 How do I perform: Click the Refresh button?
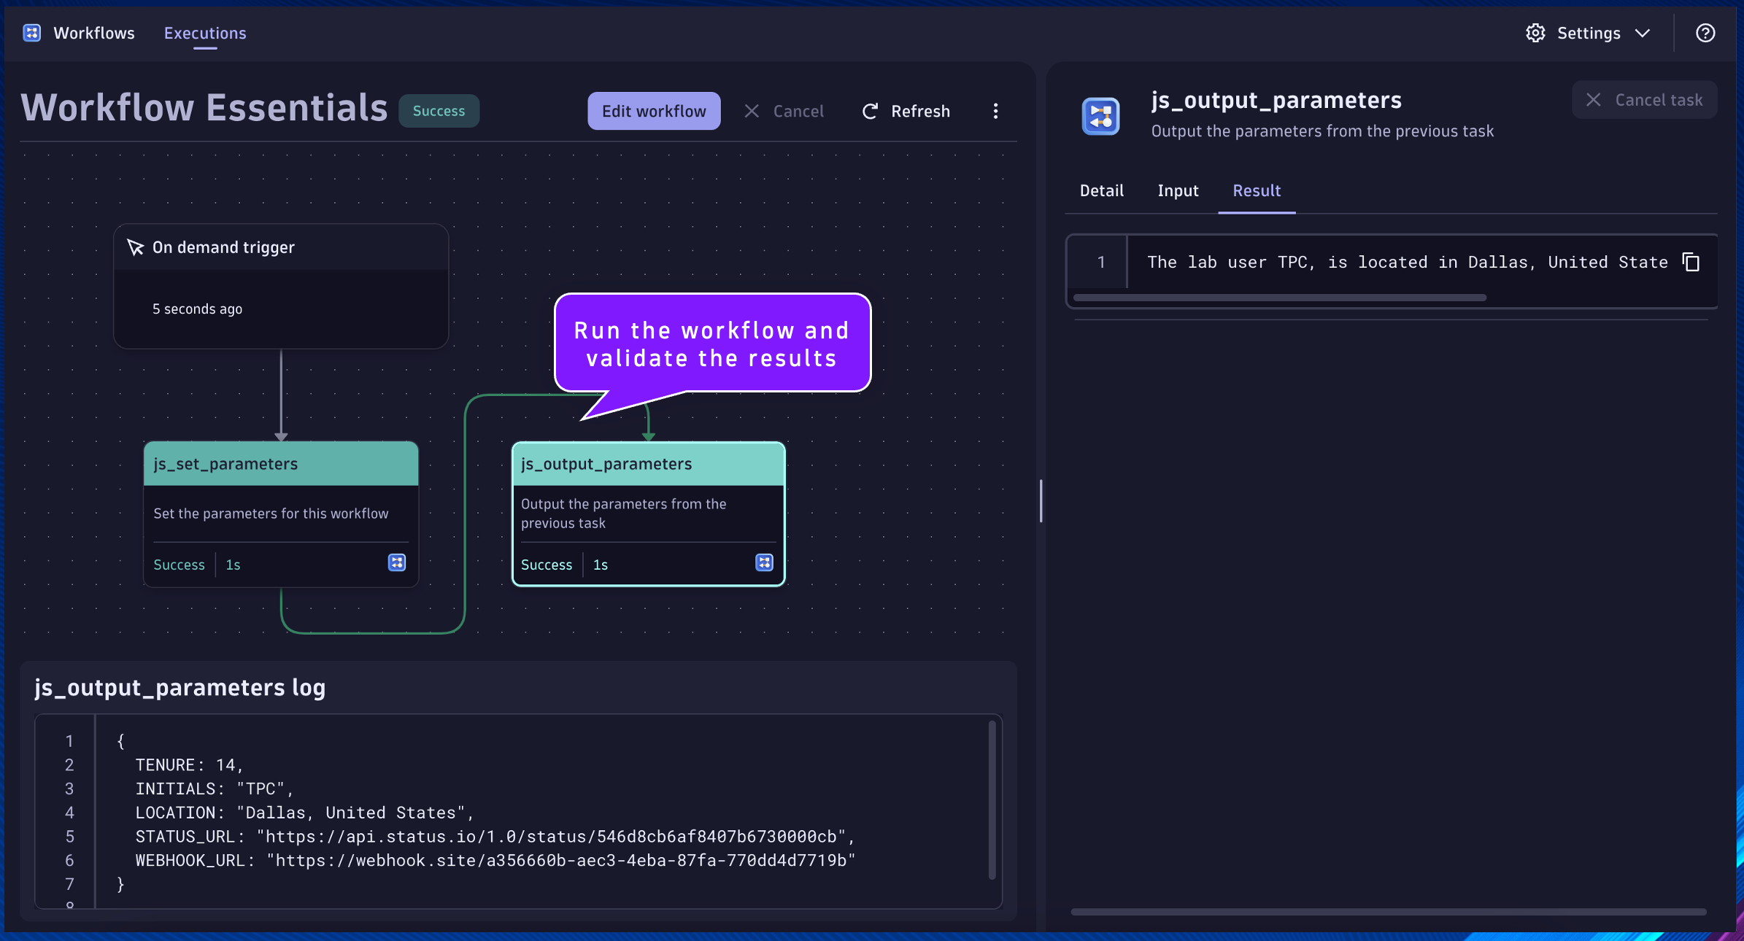coord(906,111)
